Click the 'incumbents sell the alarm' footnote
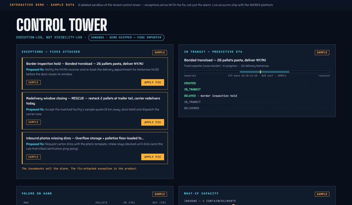Image resolution: width=352 pixels, height=205 pixels. coord(80,169)
